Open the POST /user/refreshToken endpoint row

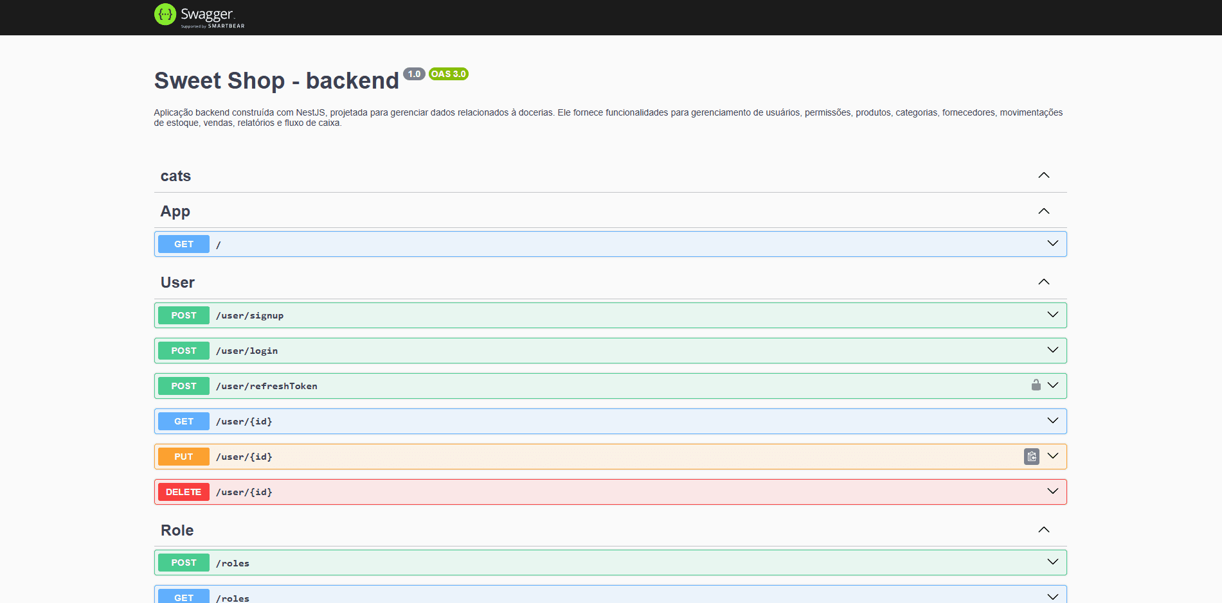click(x=579, y=385)
